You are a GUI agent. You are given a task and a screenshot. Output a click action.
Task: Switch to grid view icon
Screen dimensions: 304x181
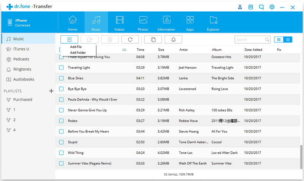click(x=279, y=39)
